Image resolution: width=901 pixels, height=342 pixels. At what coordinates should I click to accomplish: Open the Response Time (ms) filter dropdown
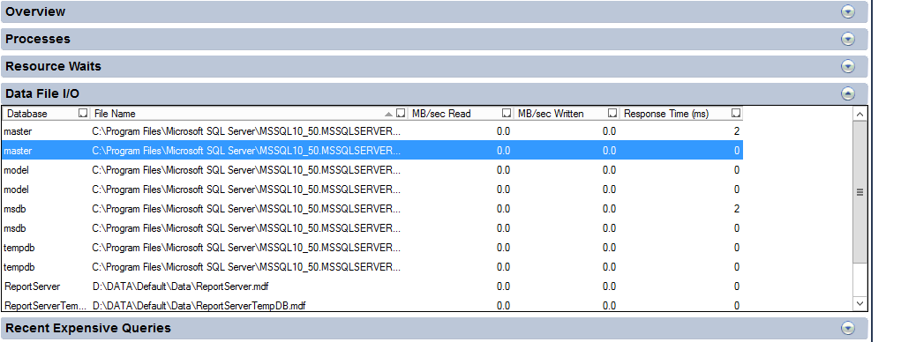coord(736,114)
